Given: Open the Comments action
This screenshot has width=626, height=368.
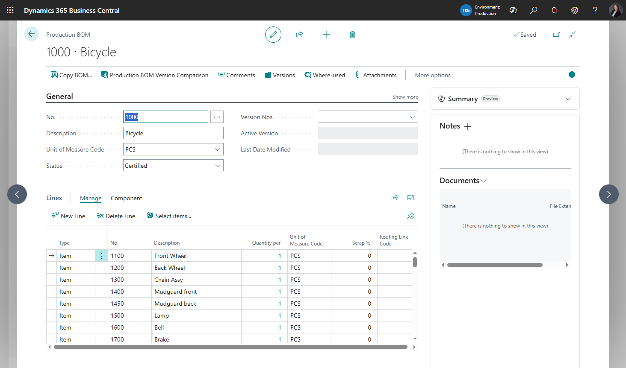Looking at the screenshot, I should coord(236,75).
